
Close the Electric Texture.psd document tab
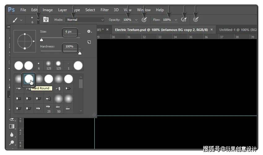212,29
